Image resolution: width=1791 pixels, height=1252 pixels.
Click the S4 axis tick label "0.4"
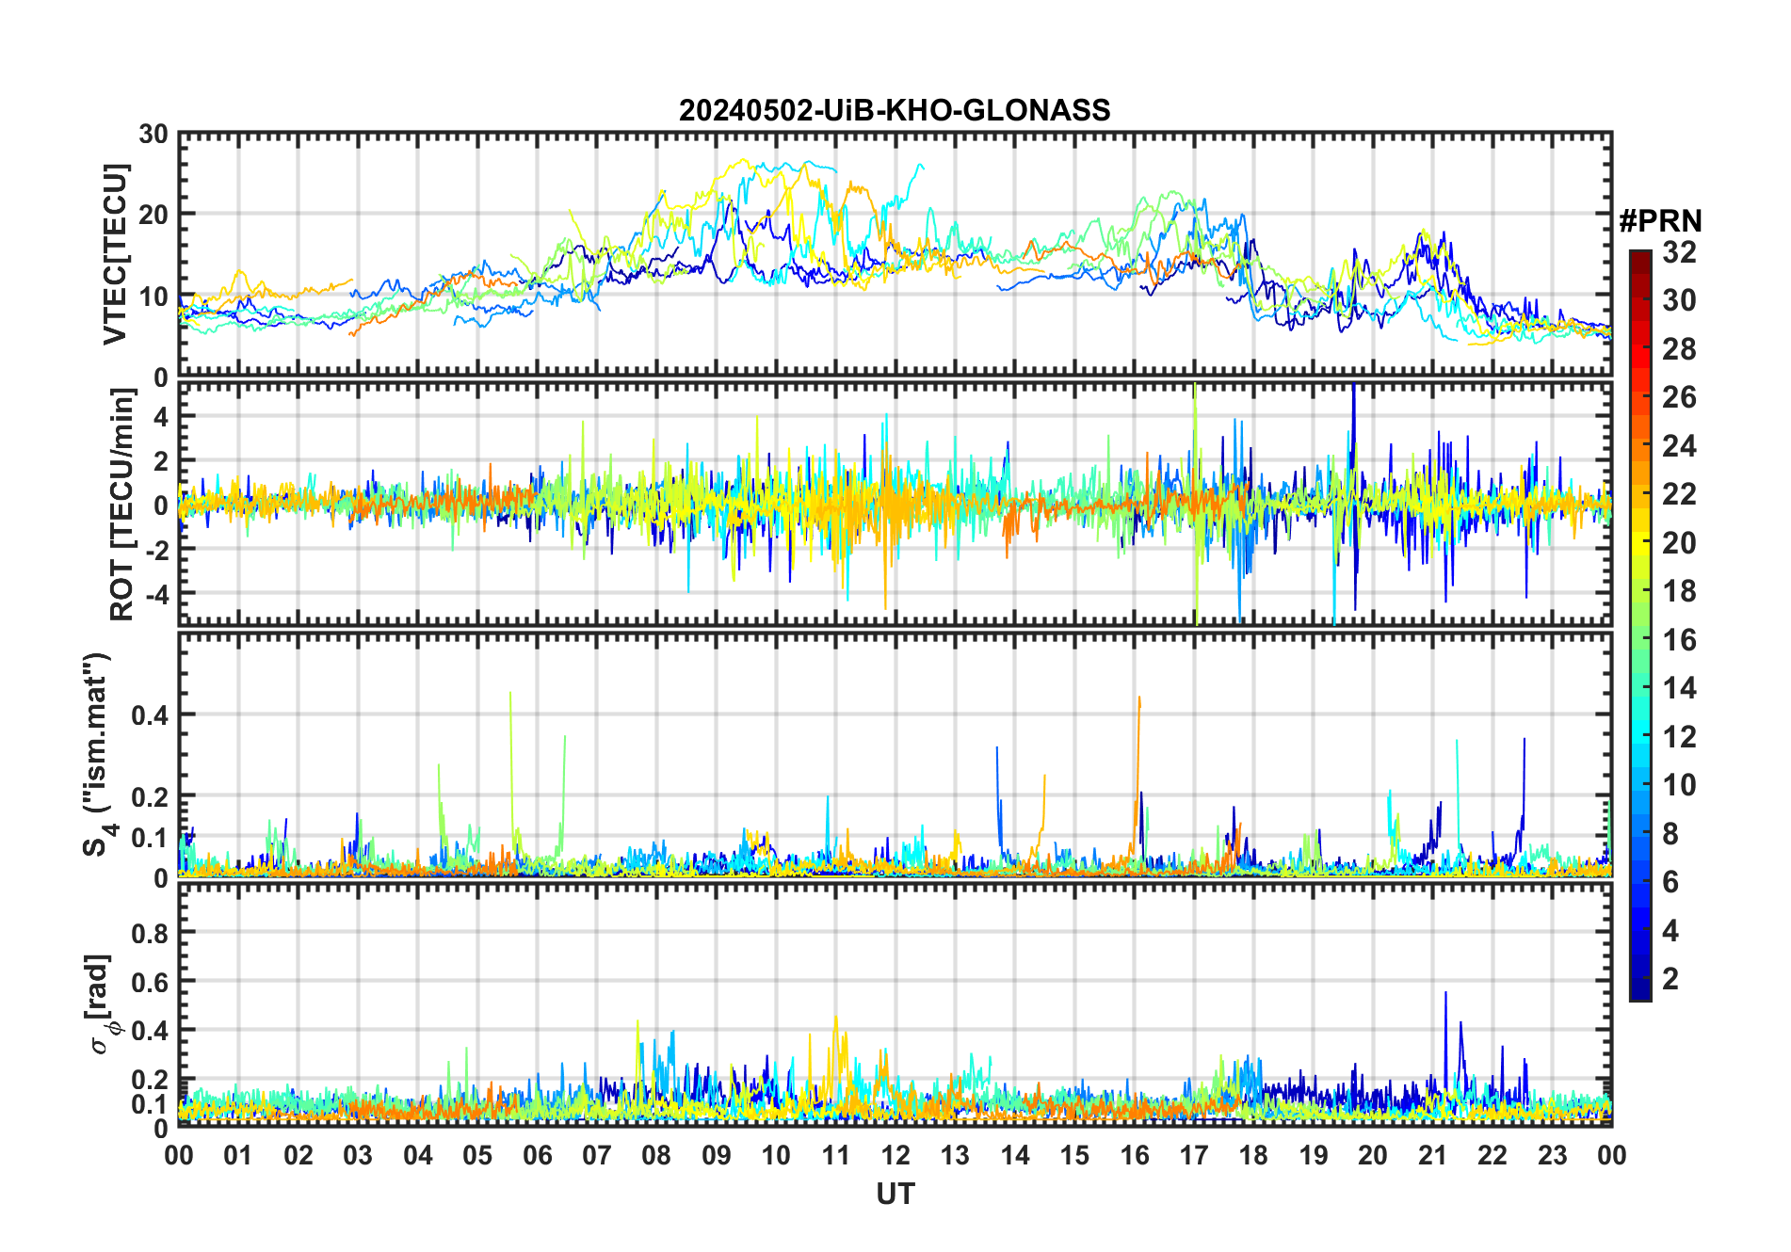coord(150,715)
